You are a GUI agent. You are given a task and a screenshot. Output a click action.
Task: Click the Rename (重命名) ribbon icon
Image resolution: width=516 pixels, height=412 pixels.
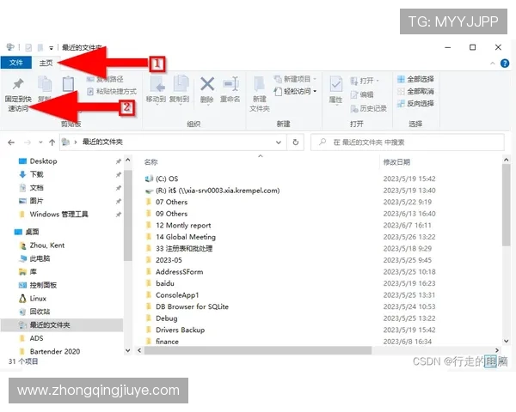point(230,86)
